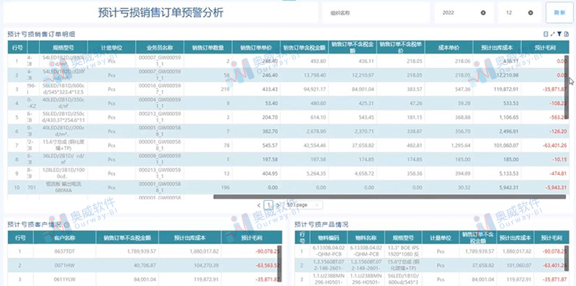
Task: Clear the 2022 year filter
Action: click(x=483, y=13)
